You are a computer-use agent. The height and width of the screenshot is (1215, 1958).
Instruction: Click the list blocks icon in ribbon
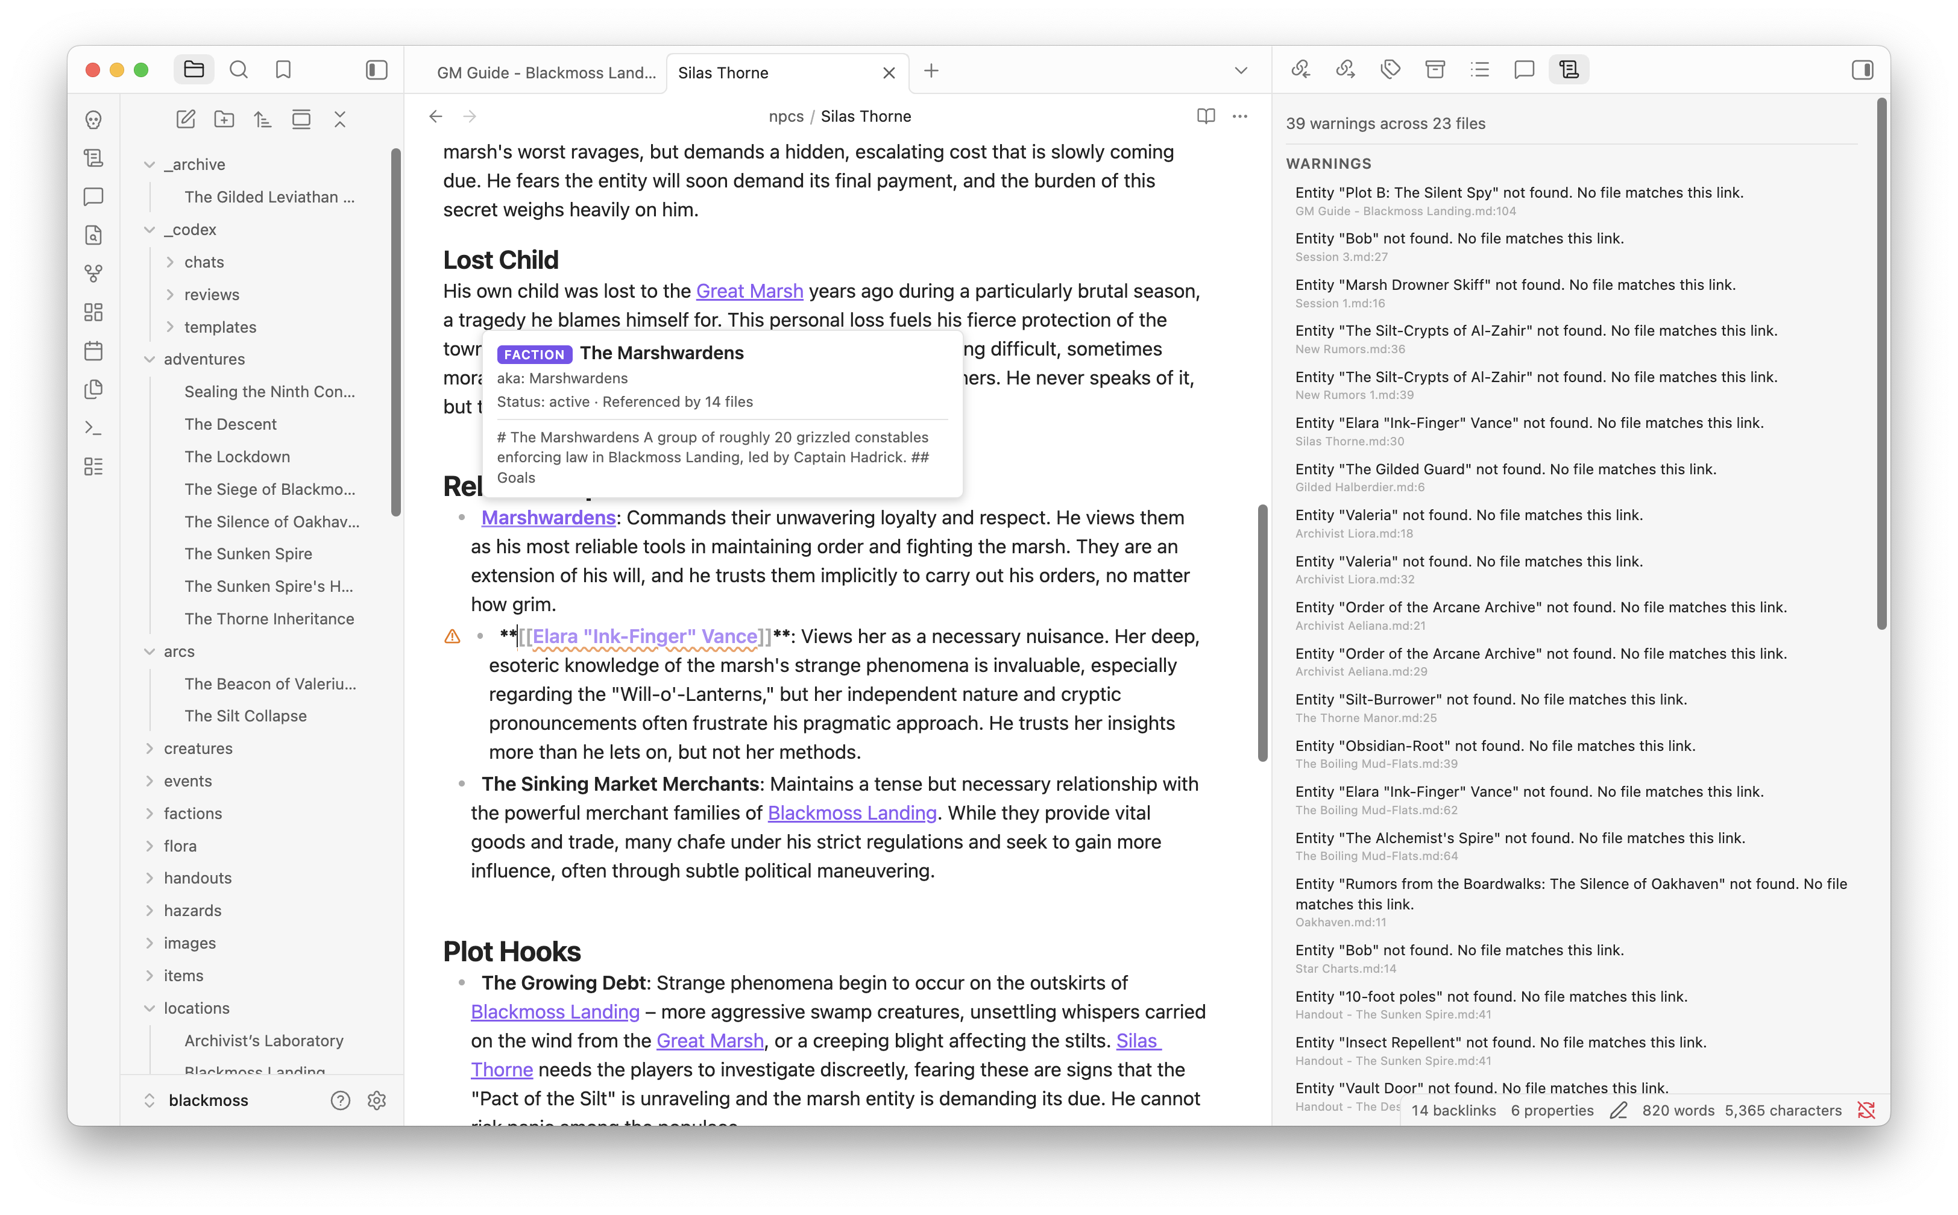point(93,467)
